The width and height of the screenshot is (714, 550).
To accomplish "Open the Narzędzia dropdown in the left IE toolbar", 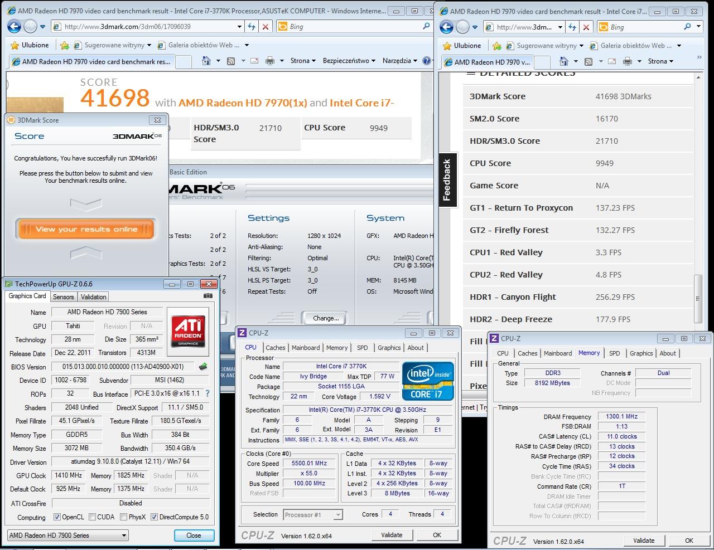I will tap(400, 61).
